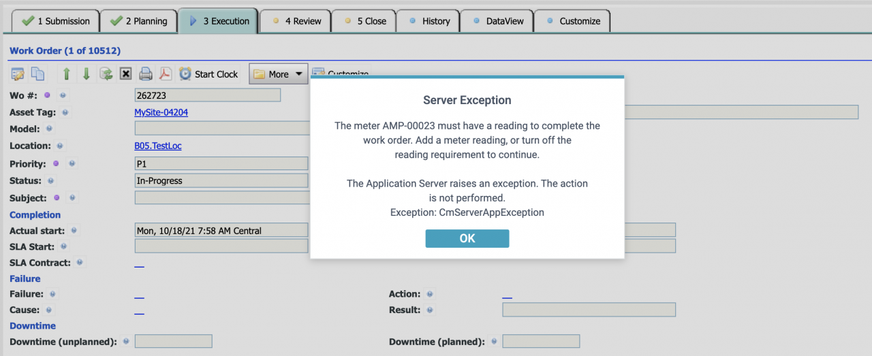Click the help icon beside Result

pyautogui.click(x=429, y=310)
